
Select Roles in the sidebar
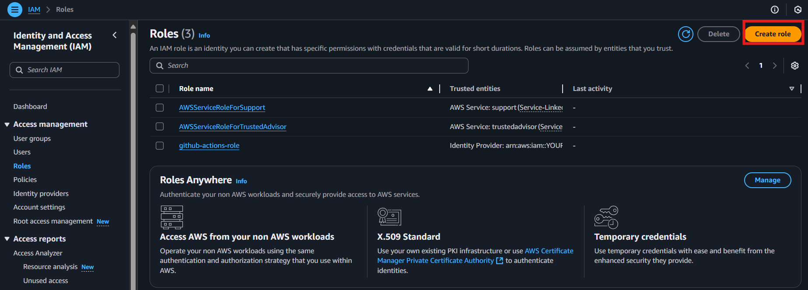click(x=22, y=166)
